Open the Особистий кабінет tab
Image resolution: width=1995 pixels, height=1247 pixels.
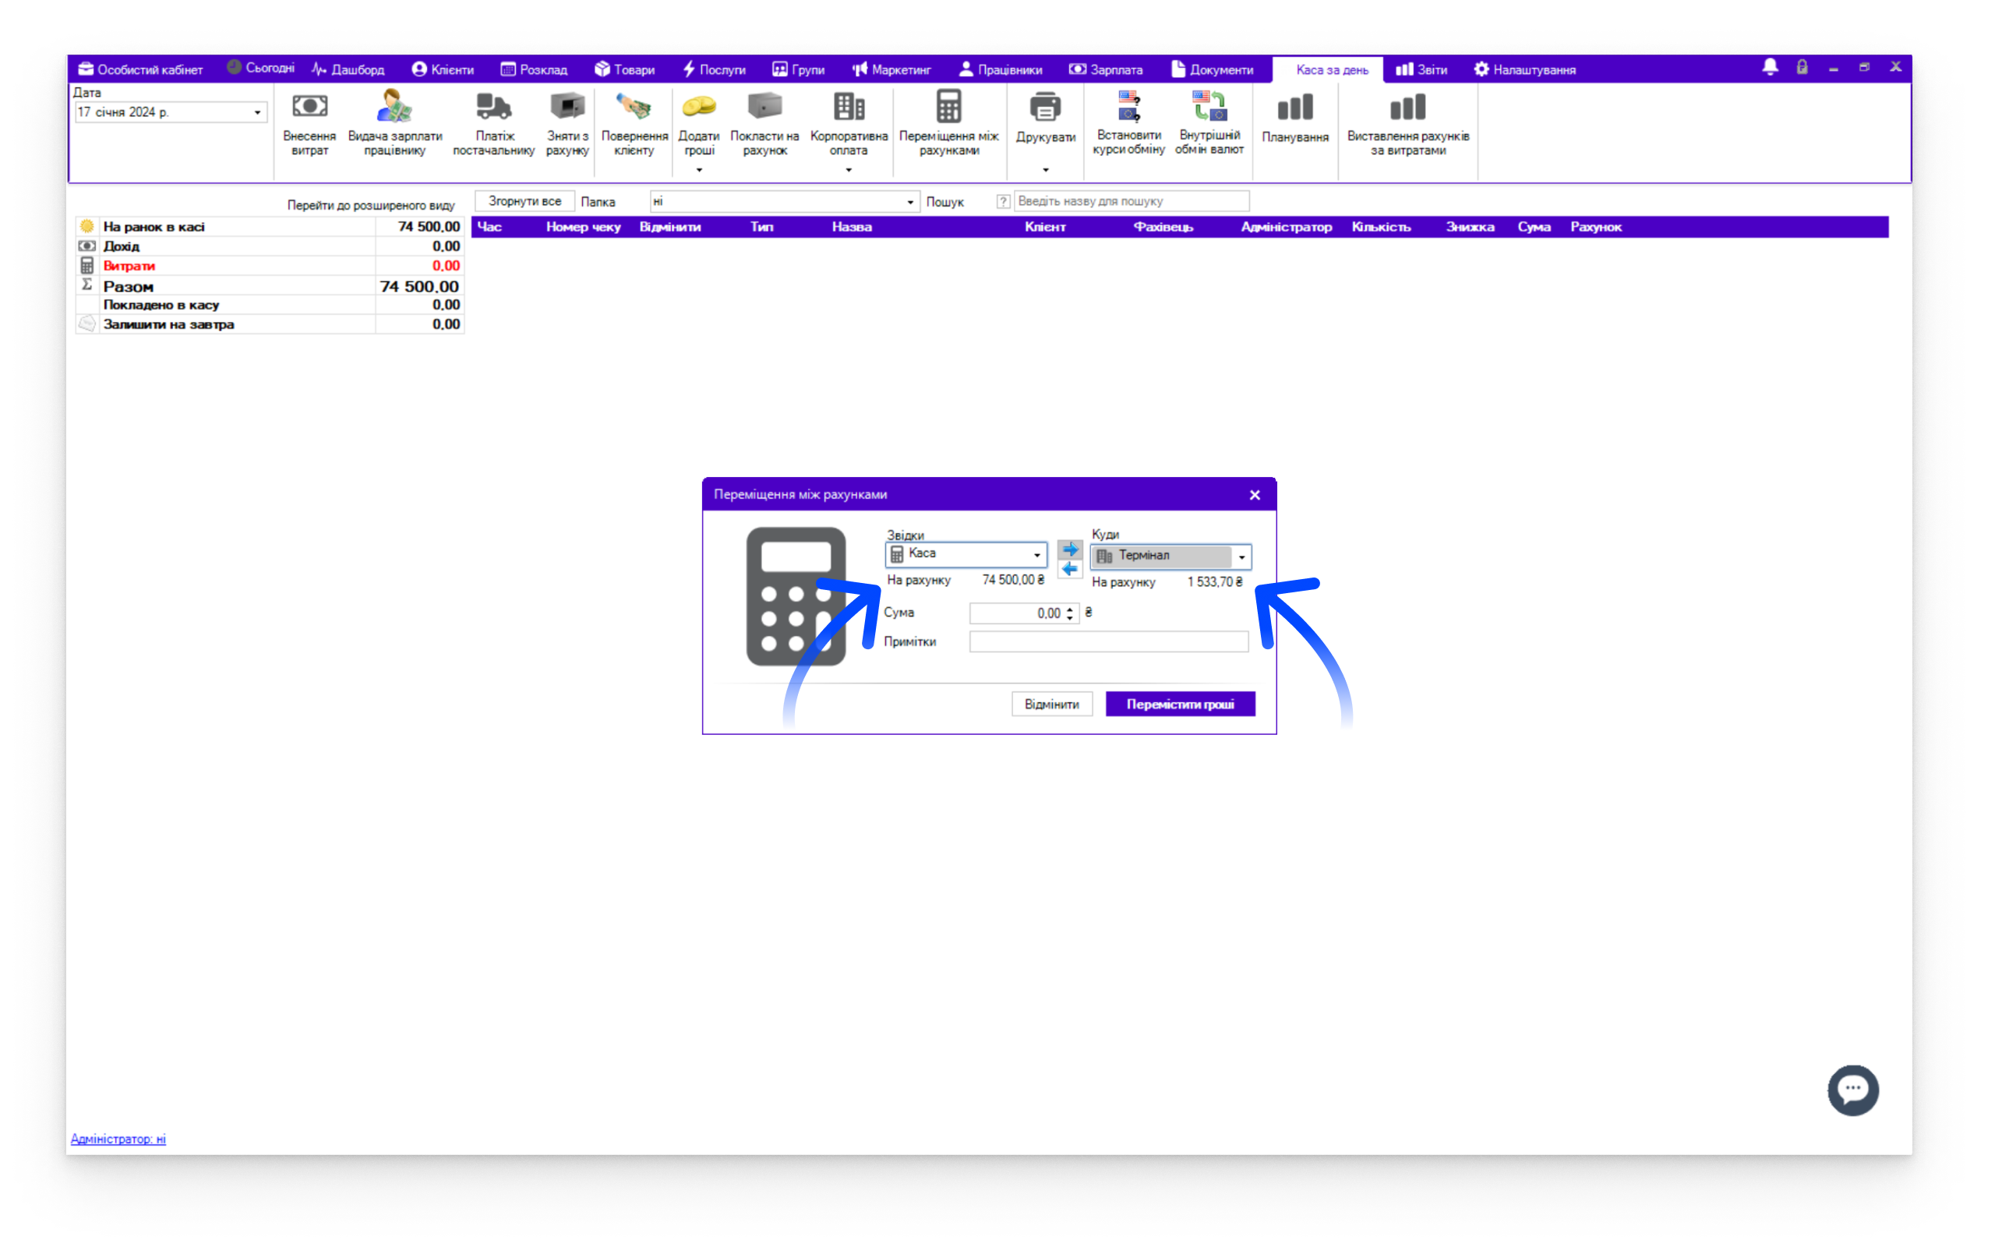[x=141, y=69]
